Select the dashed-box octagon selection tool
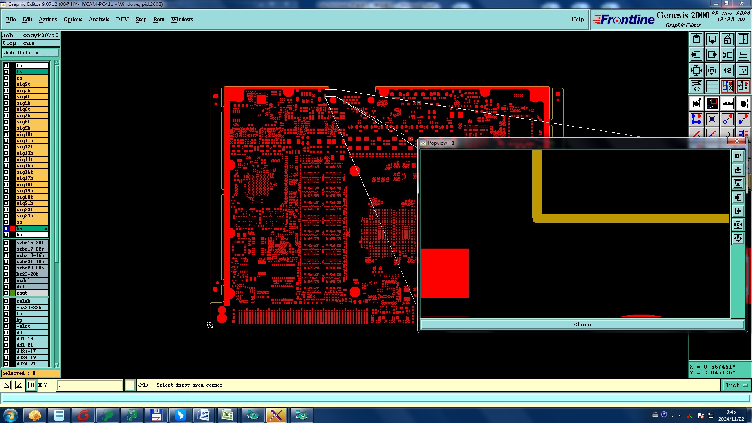Viewport: 752px width, 423px height. tap(743, 103)
